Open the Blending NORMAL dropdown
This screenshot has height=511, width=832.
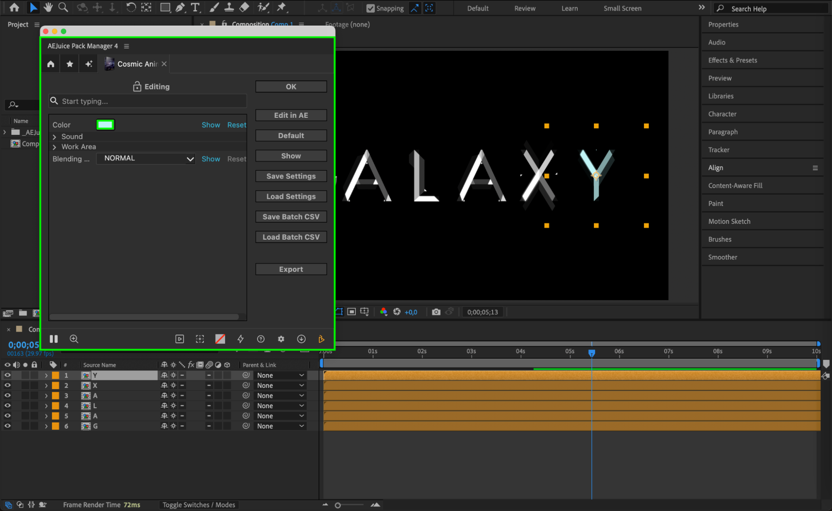pos(146,159)
